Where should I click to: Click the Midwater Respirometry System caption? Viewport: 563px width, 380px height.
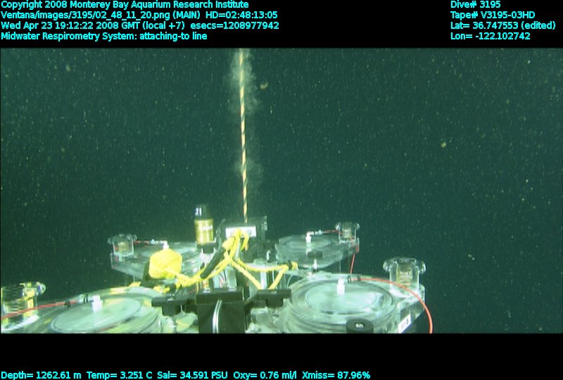click(104, 36)
